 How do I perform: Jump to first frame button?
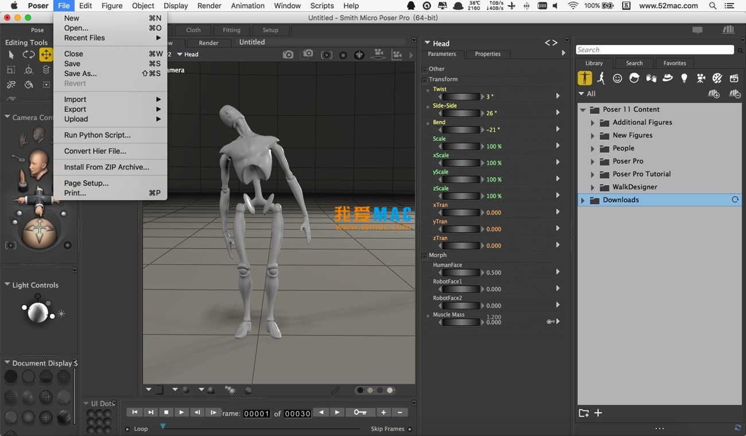134,412
